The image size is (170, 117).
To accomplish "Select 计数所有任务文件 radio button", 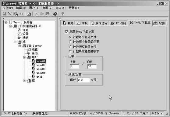I will (x=70, y=47).
